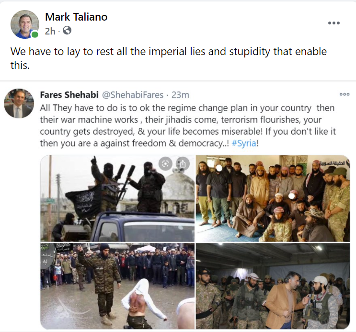
Task: View the group of bearded men photo
Action: pos(273,198)
